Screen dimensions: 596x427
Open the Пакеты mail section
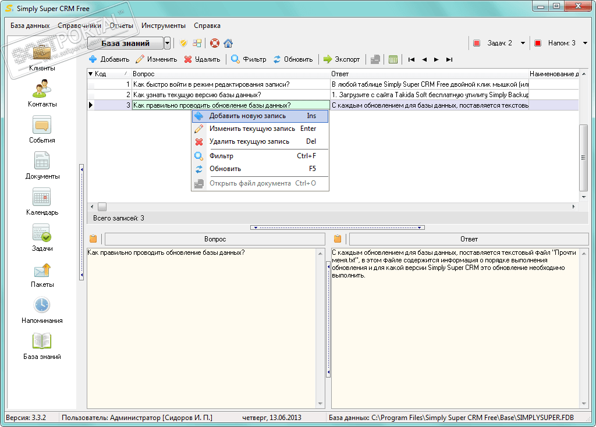(42, 274)
